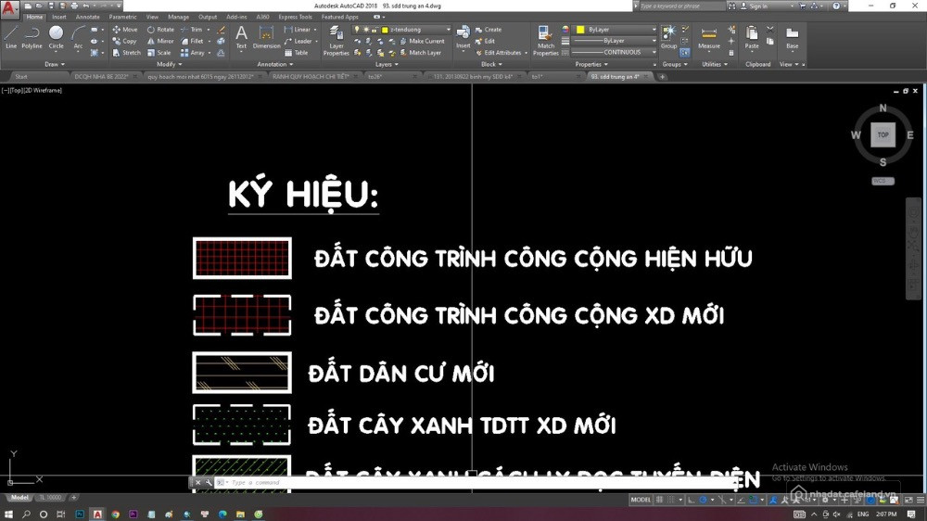Activate the Circle tool in the Draw panel
The image size is (927, 521).
[56, 35]
